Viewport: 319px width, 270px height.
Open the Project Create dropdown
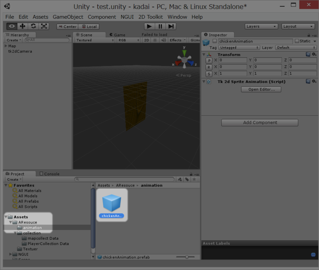coord(14,179)
